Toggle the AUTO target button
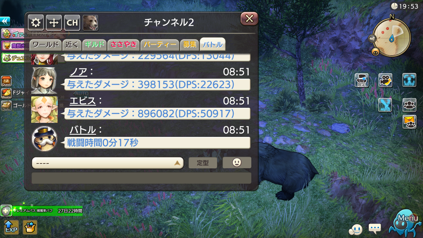This screenshot has height=238, width=423. (x=409, y=80)
